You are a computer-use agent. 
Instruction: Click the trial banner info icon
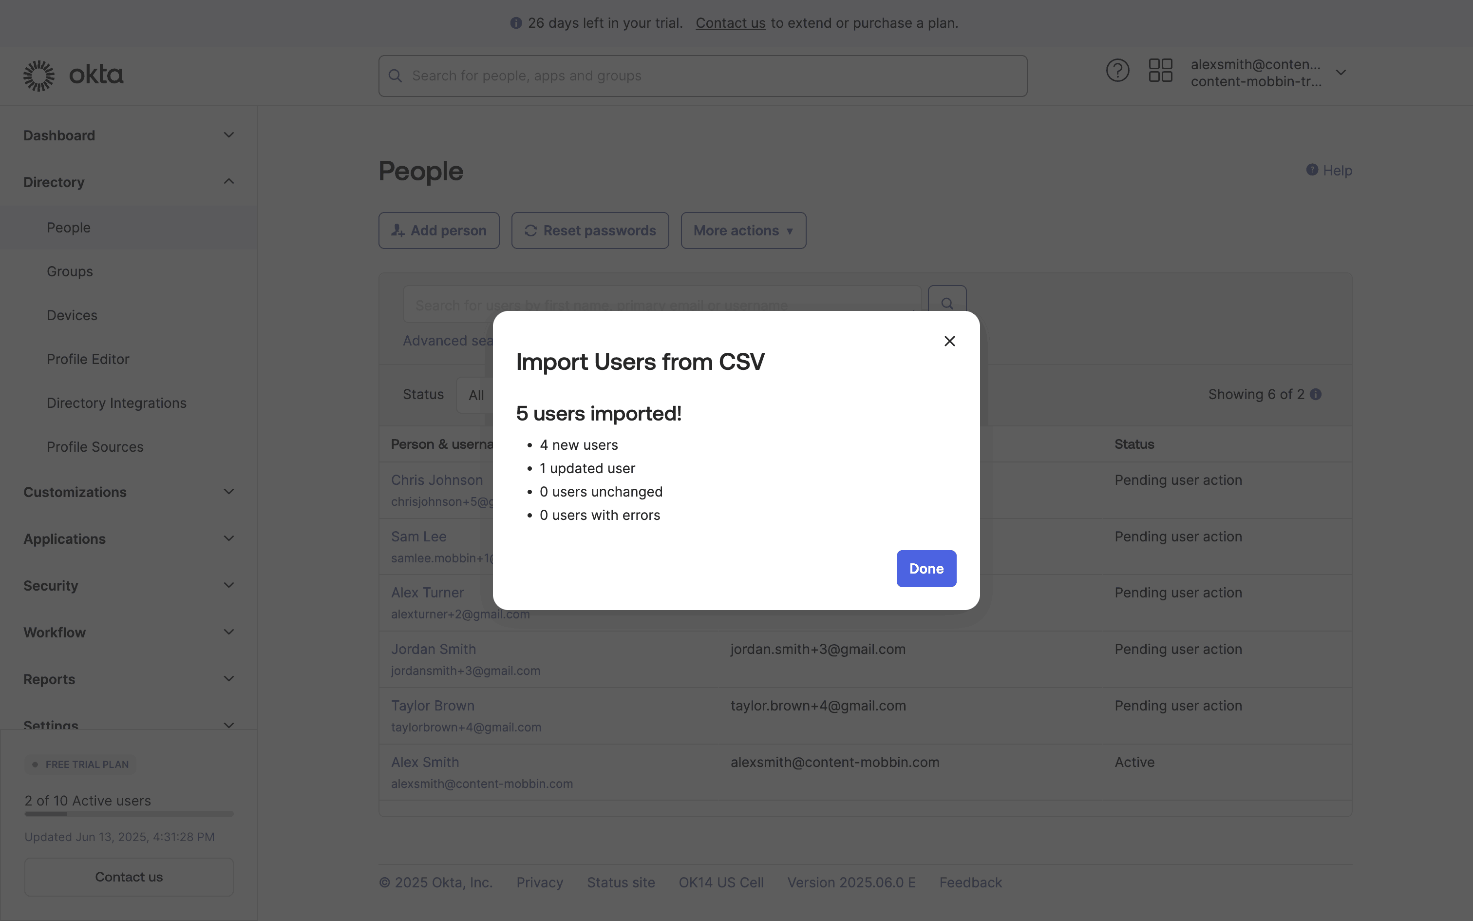tap(516, 23)
